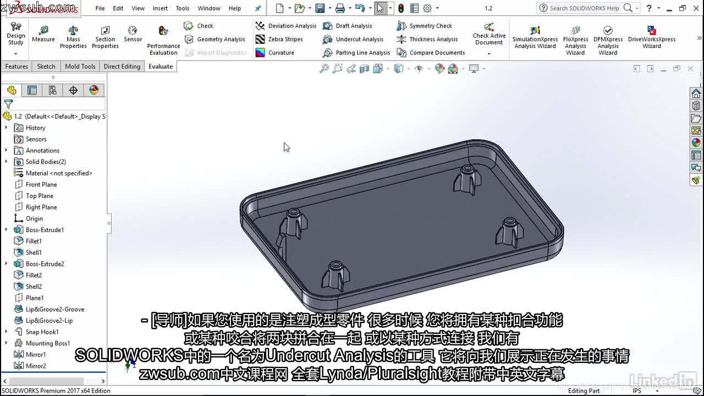Click the Sensor tool
Screen dimensions: 704x396
pos(133,34)
